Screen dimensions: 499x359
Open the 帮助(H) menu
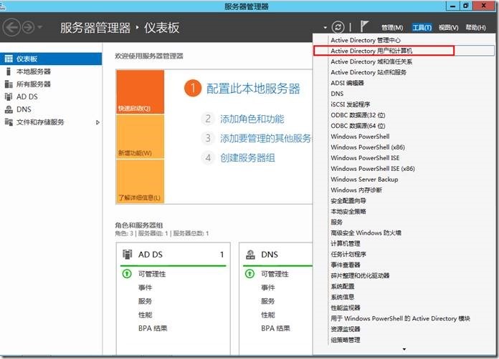click(476, 28)
